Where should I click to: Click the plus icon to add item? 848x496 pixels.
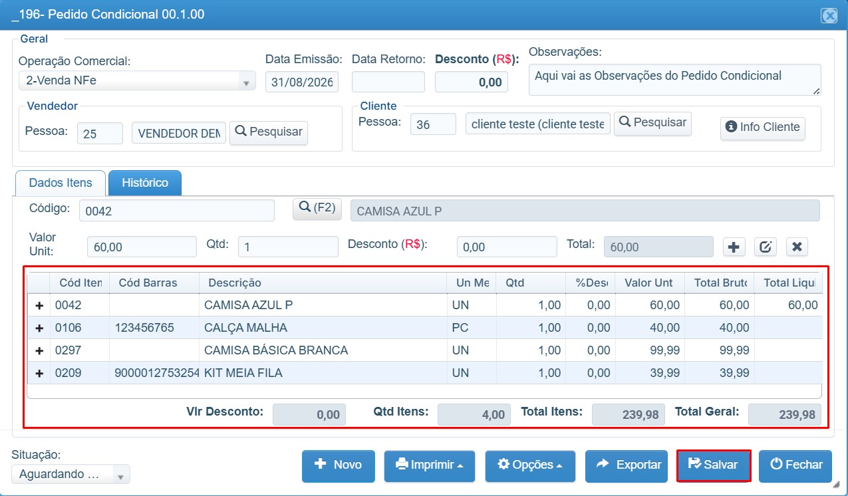(734, 247)
